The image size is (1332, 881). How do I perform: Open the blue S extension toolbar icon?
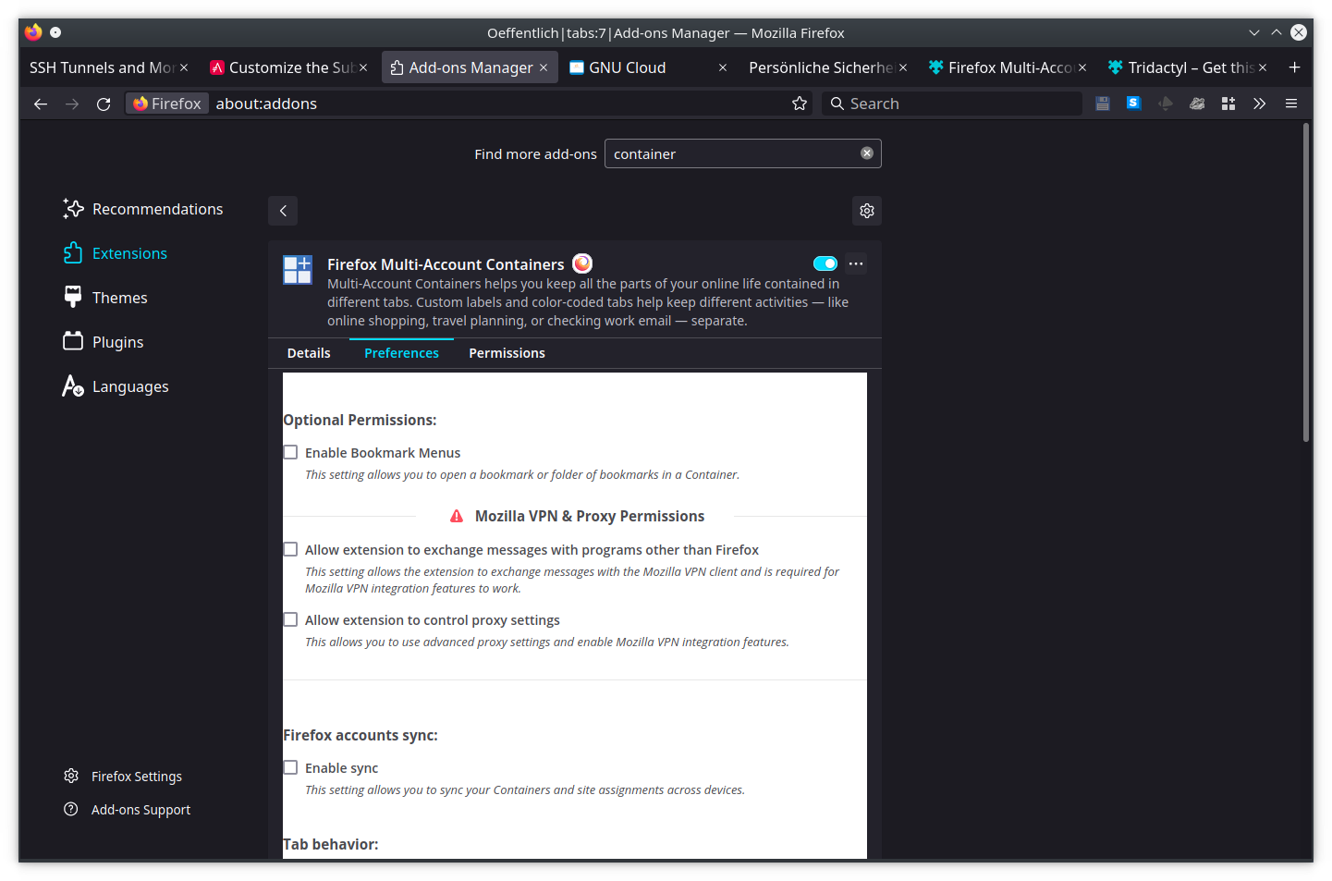pos(1133,103)
